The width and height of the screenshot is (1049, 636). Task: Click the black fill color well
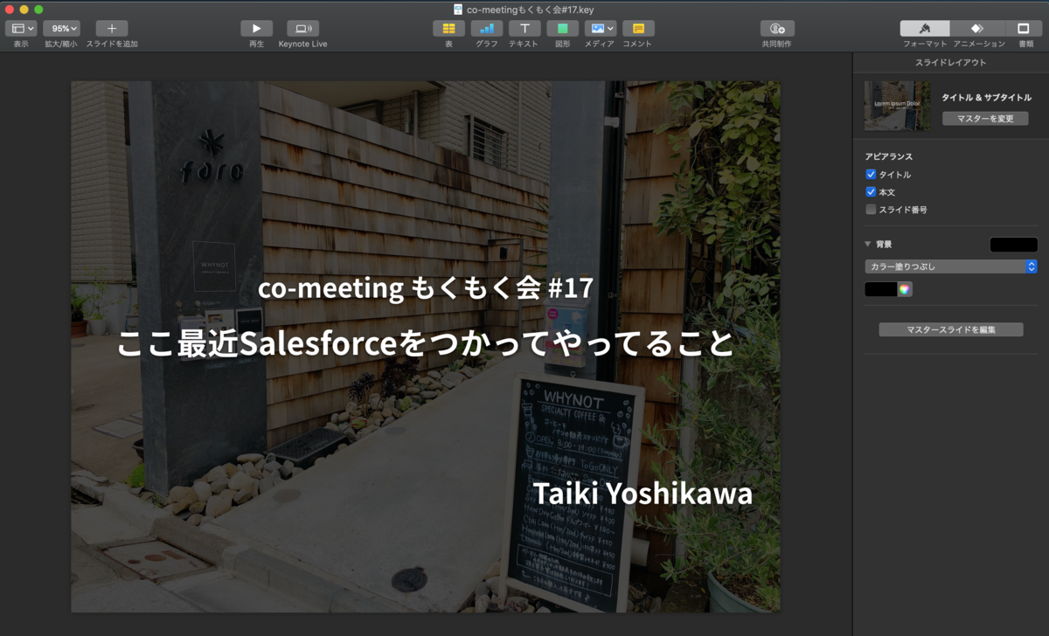pyautogui.click(x=880, y=289)
